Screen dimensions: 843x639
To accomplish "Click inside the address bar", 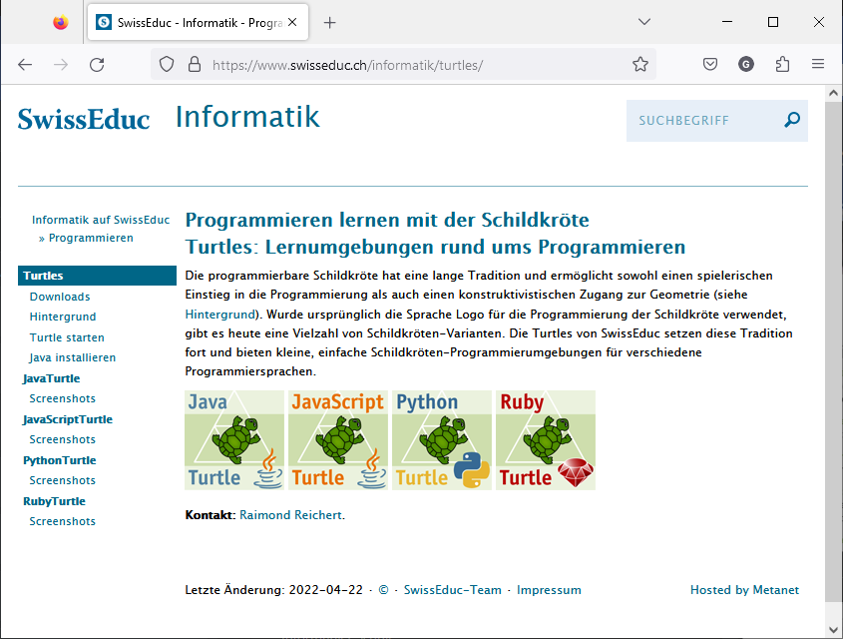I will (399, 63).
